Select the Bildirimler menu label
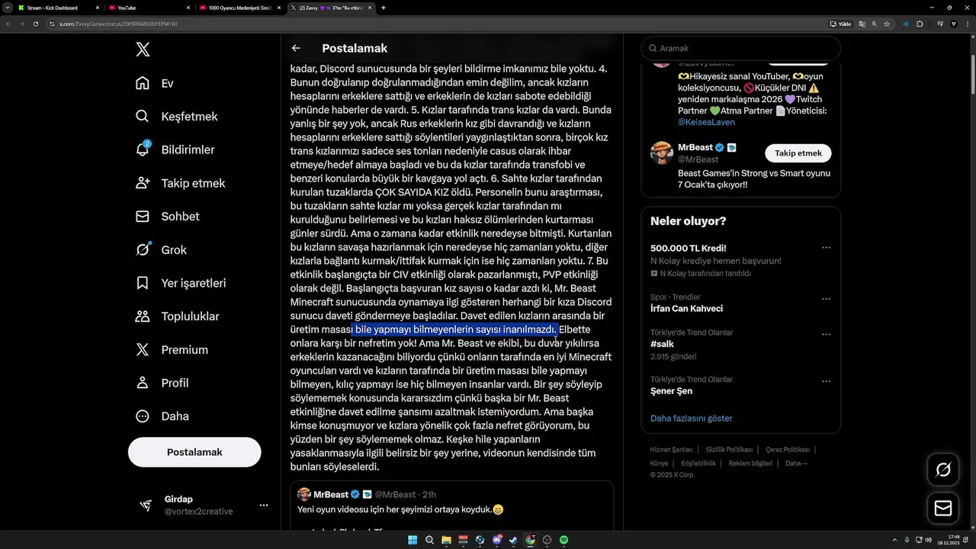Viewport: 976px width, 549px height. point(188,149)
